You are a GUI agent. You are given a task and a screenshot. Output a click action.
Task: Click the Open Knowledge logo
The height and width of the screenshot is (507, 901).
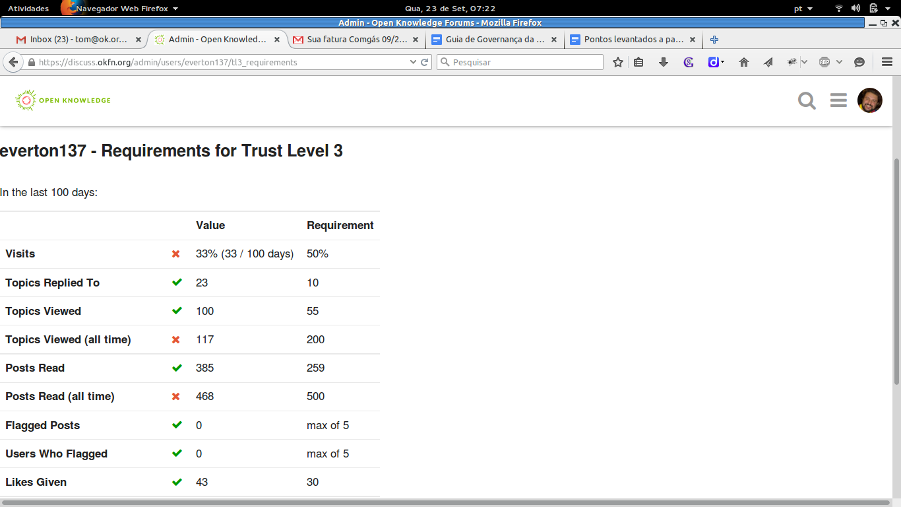tap(63, 100)
